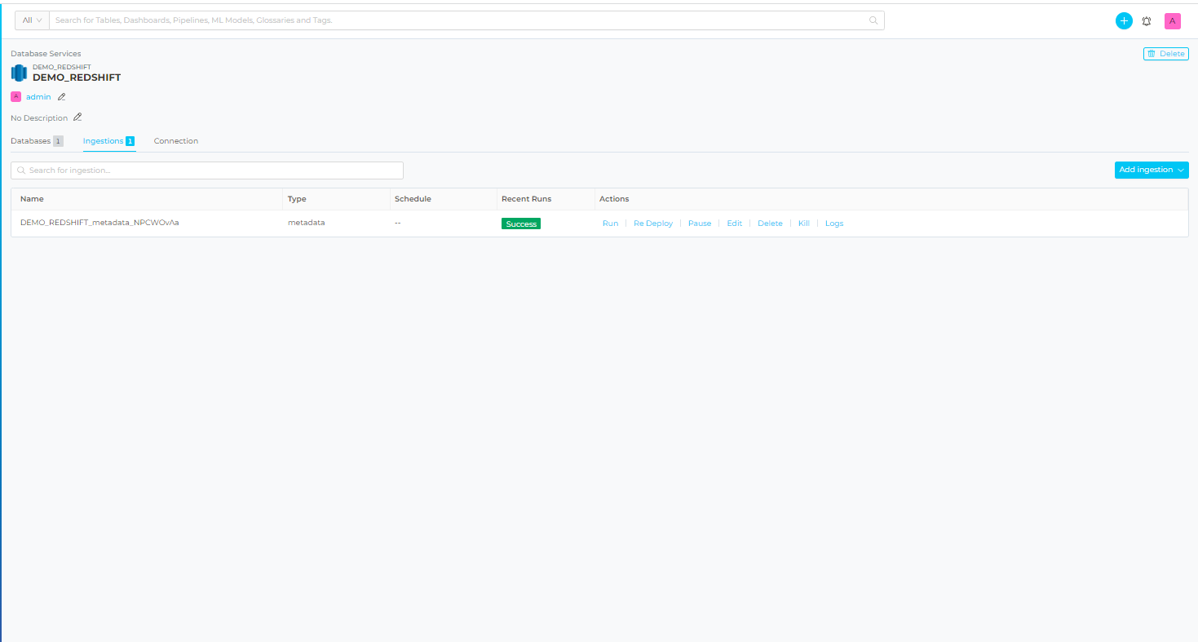This screenshot has width=1198, height=642.
Task: Click the Database Services breadcrumb
Action: point(46,54)
